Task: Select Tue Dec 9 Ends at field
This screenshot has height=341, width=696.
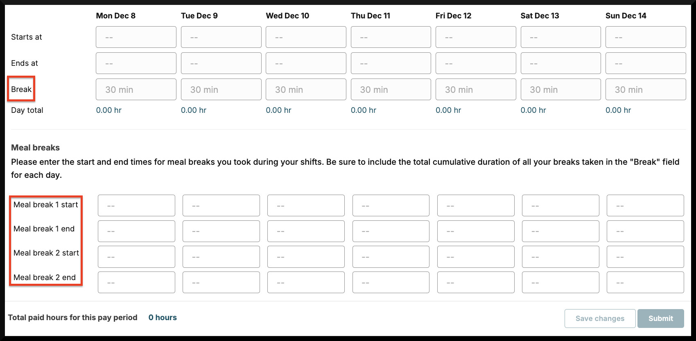Action: tap(221, 63)
